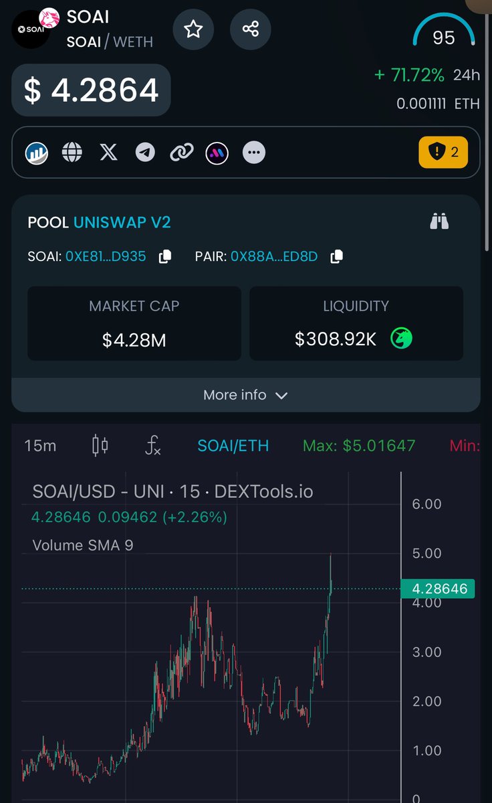Click the green Uniswap liquidity lock icon
Image resolution: width=492 pixels, height=803 pixels.
coord(401,339)
